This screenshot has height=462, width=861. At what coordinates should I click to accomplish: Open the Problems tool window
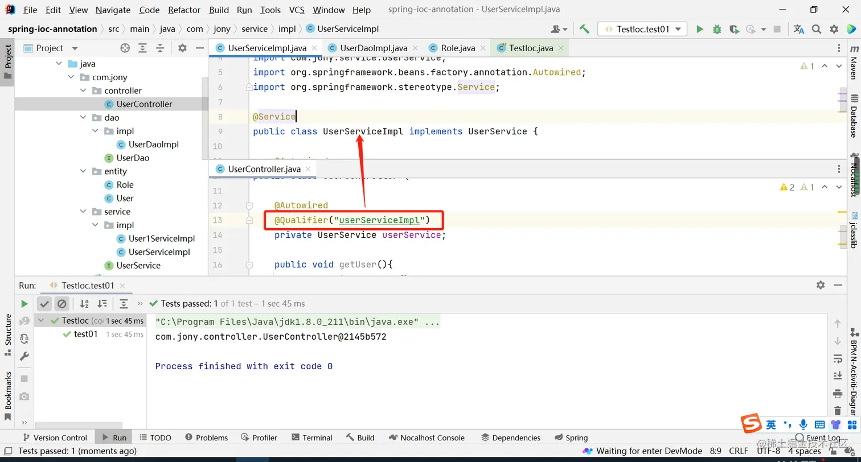206,438
